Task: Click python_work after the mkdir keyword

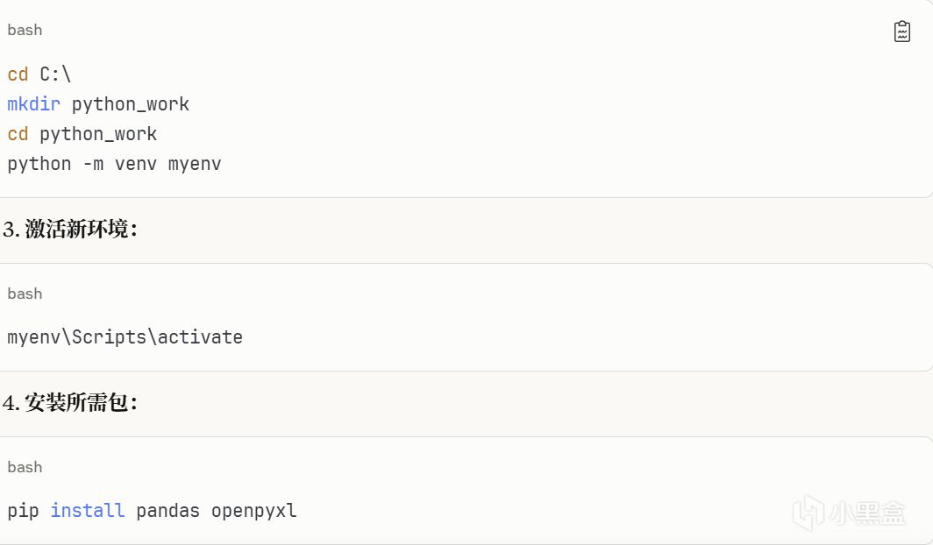Action: coord(131,104)
